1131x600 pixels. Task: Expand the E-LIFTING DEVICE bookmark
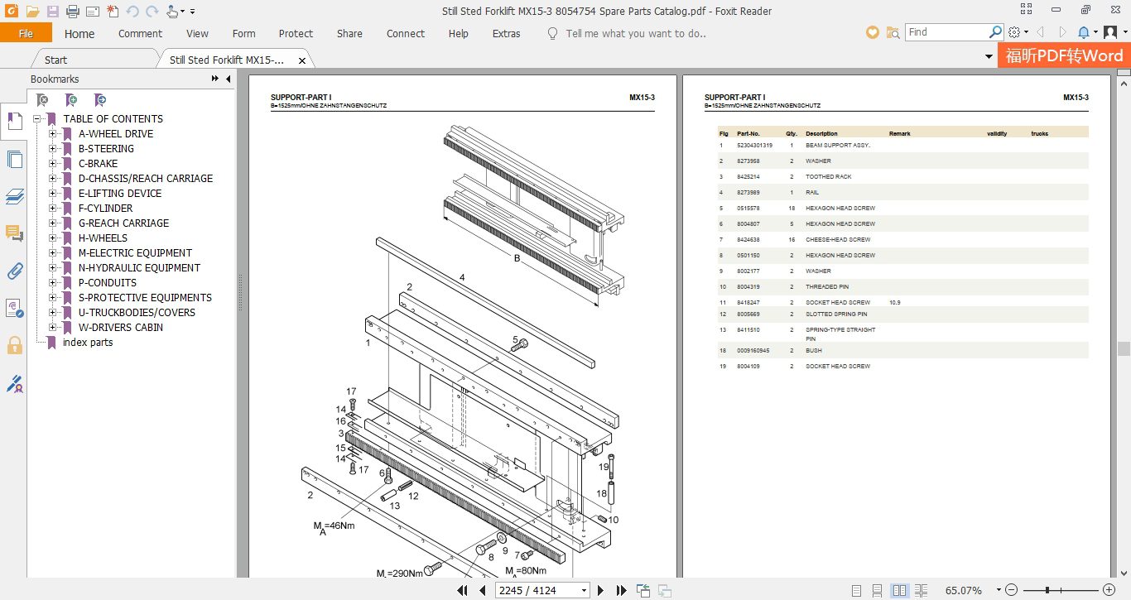[x=52, y=194]
